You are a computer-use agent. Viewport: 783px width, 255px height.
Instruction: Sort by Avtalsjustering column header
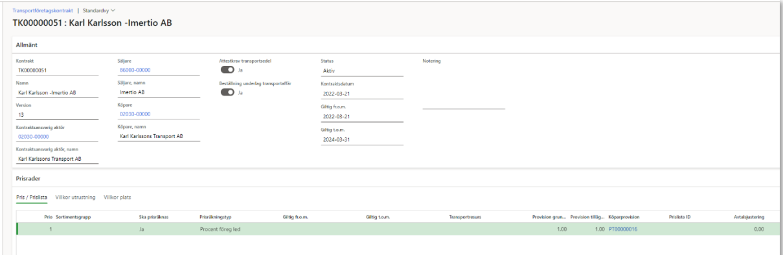click(x=750, y=217)
